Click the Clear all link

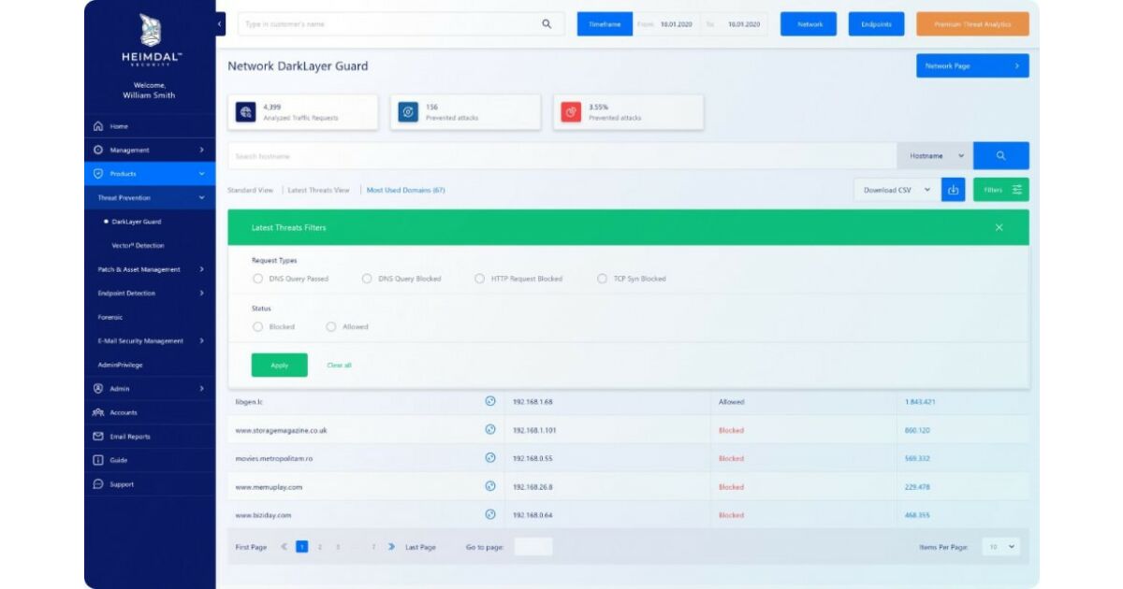point(339,366)
